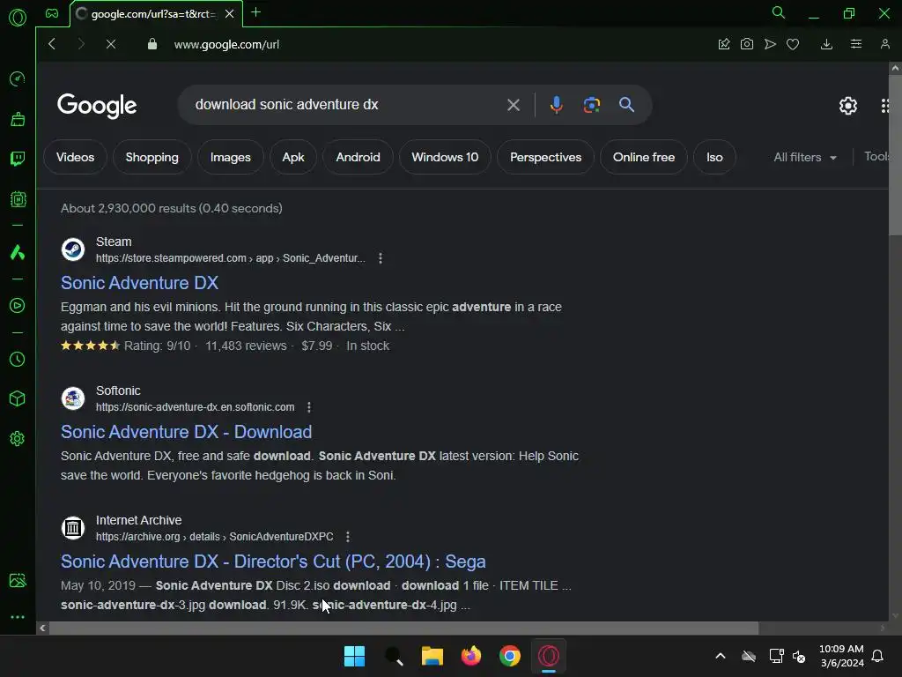Open Firefox from taskbar
Screen dimensions: 902x677
click(471, 656)
